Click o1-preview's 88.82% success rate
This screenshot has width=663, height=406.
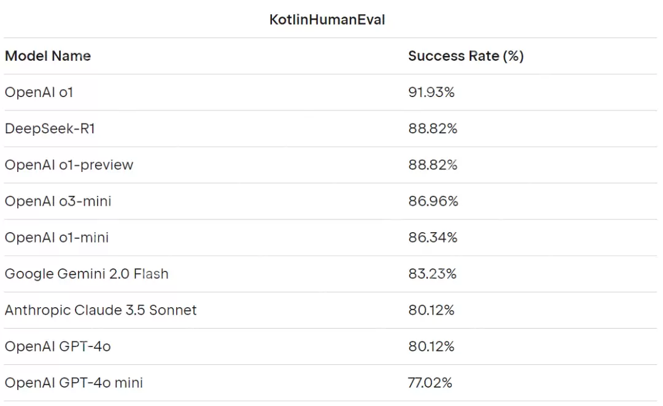click(432, 165)
